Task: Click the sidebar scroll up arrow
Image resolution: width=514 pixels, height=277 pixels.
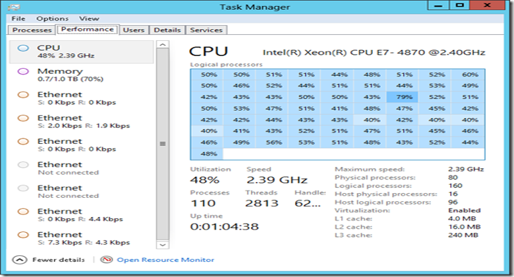Action: point(163,44)
